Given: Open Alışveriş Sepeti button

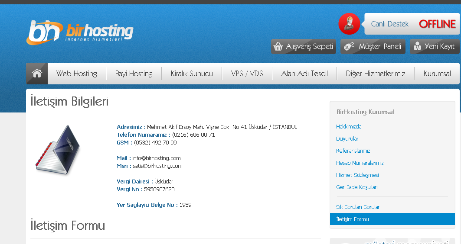Looking at the screenshot, I should [x=304, y=46].
